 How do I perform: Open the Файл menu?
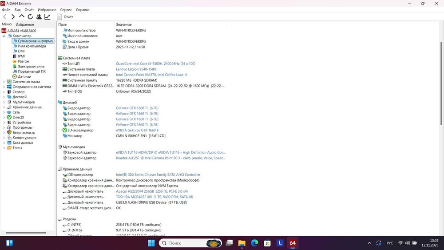[x=6, y=10]
